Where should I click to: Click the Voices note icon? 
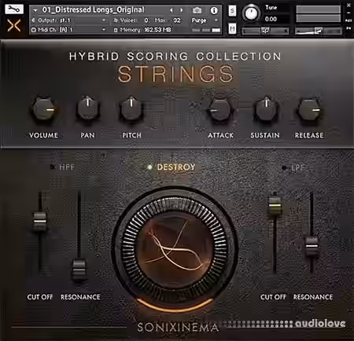click(x=116, y=20)
